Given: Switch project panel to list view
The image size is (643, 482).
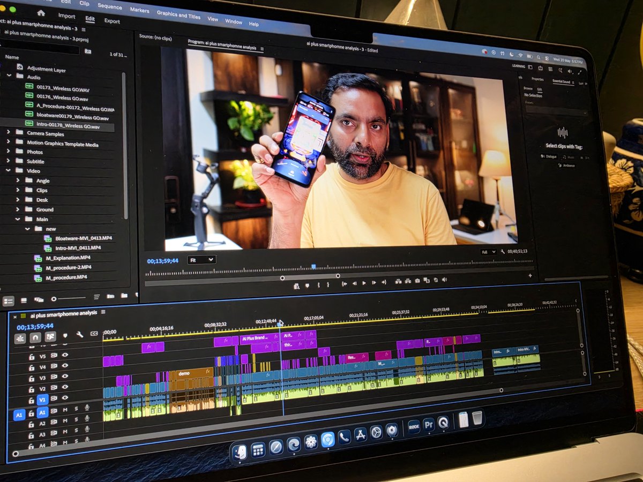Looking at the screenshot, I should click(x=9, y=301).
